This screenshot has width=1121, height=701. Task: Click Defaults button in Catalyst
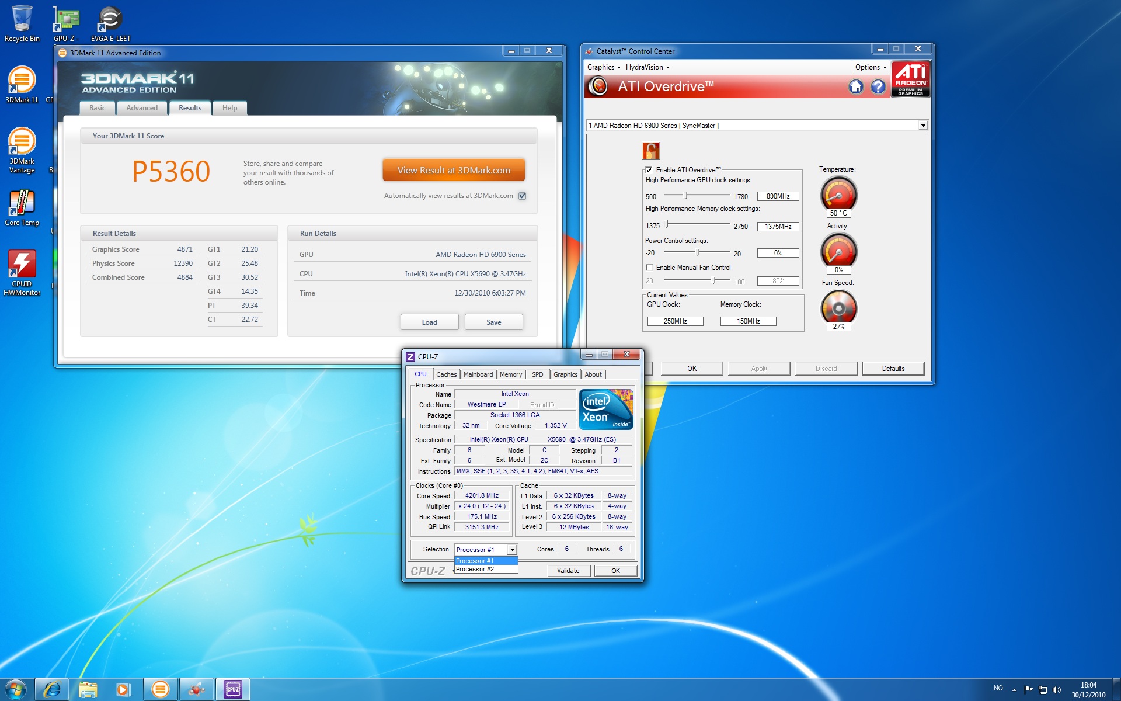pos(893,369)
